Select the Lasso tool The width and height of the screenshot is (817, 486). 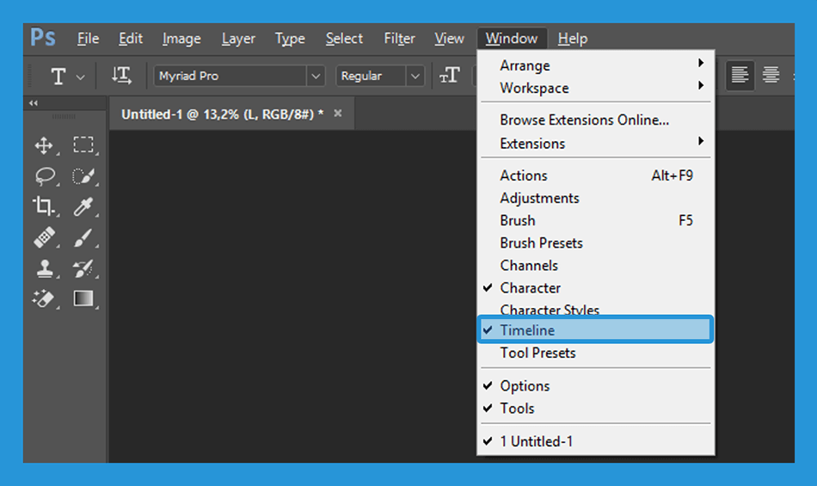coord(45,176)
